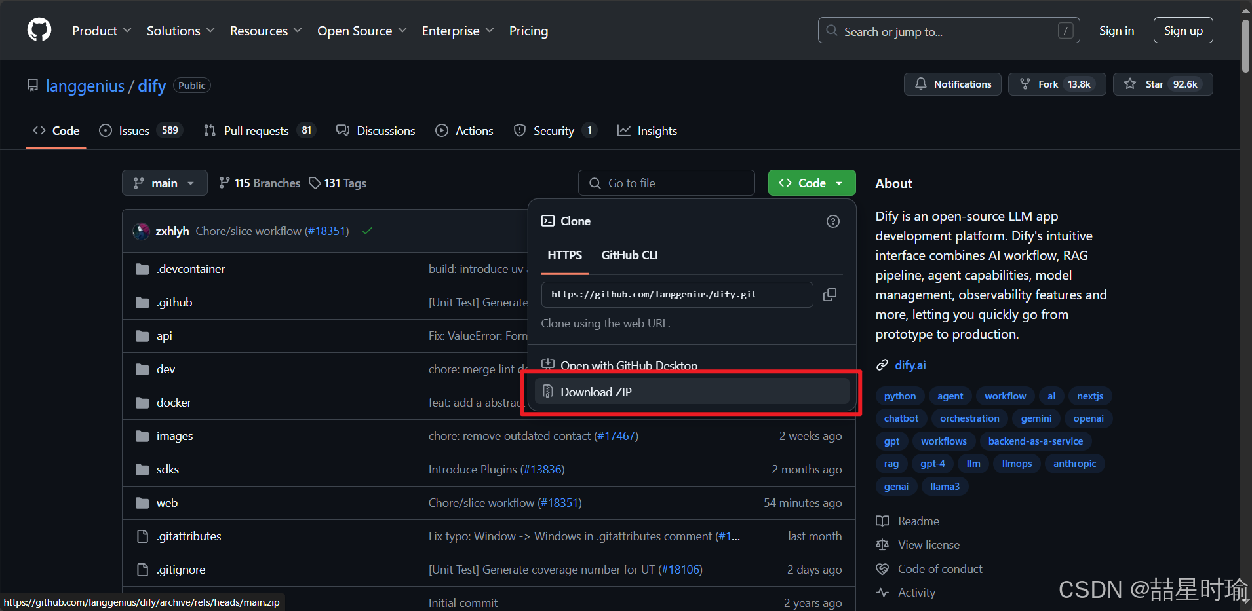Switch to the Pull requests tab

coord(260,131)
